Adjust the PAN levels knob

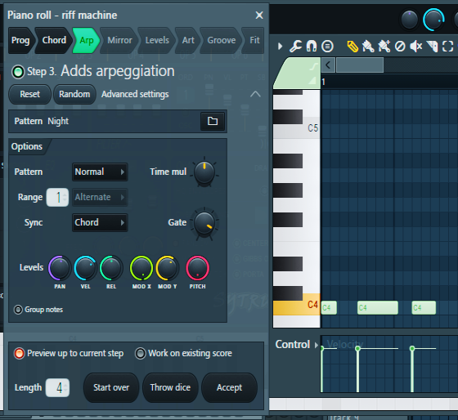[60, 268]
